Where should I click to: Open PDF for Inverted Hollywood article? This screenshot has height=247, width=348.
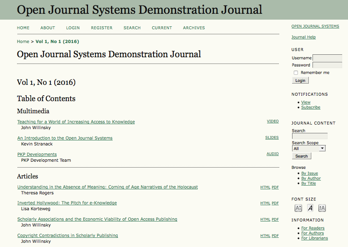pos(275,204)
